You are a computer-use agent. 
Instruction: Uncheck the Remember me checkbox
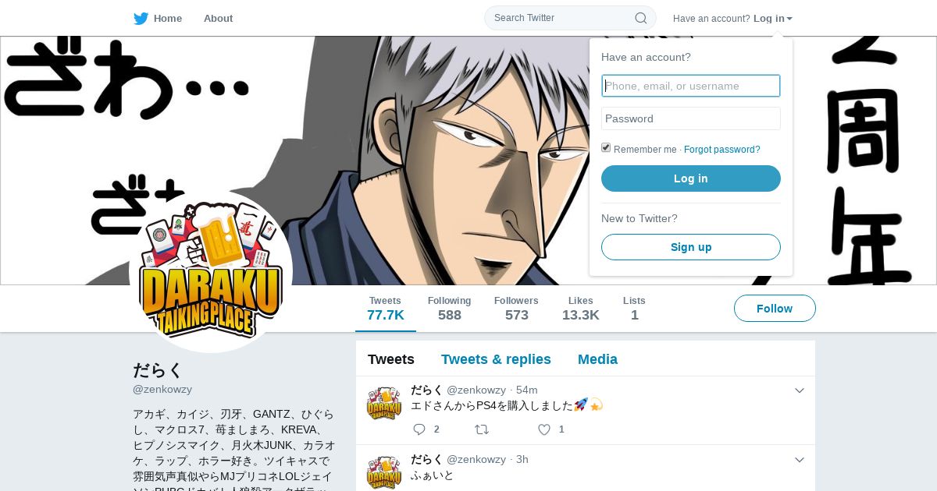click(x=606, y=148)
